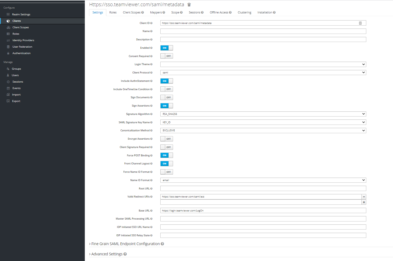Go to Client Scopes in sidebar
393x261 pixels.
(21, 27)
